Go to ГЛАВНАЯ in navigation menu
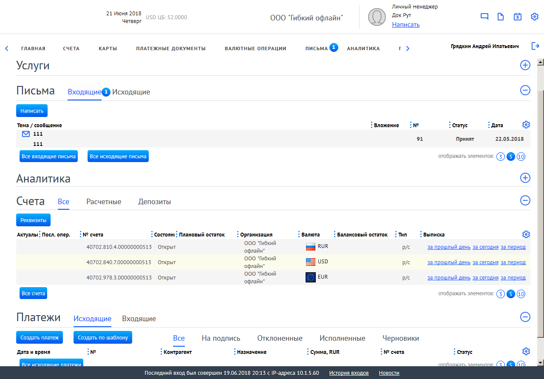Image resolution: width=544 pixels, height=379 pixels. [33, 48]
